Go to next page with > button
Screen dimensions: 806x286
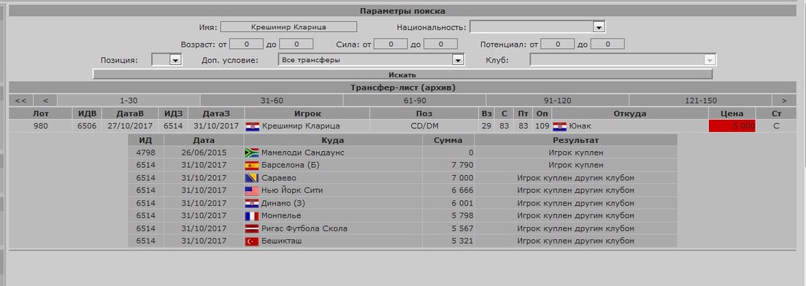pyautogui.click(x=784, y=101)
